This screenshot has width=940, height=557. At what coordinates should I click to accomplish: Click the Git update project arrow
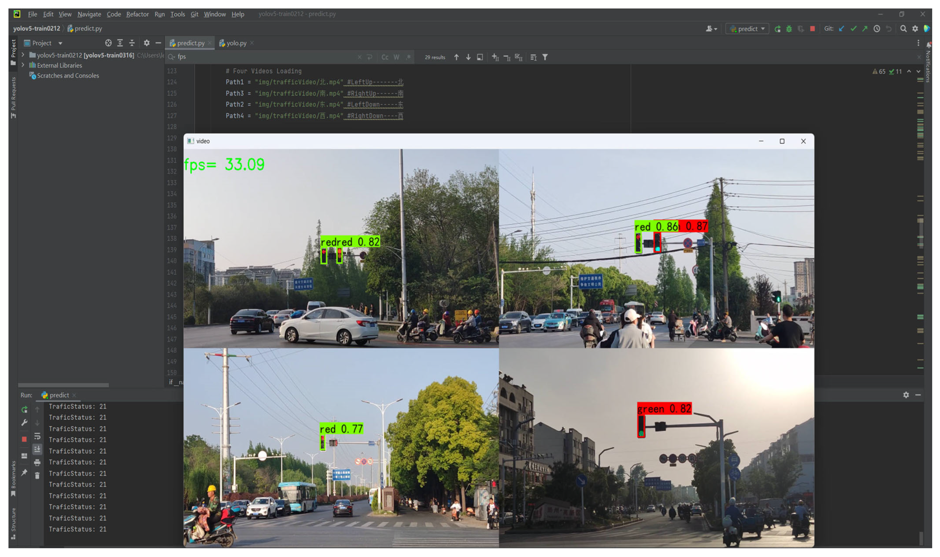tap(842, 29)
